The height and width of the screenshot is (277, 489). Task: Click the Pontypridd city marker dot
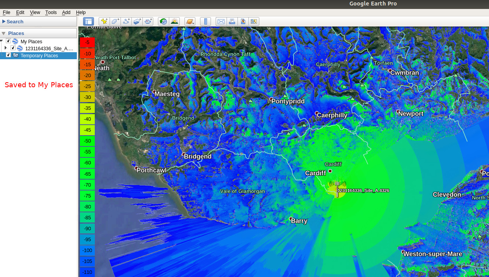click(x=271, y=100)
